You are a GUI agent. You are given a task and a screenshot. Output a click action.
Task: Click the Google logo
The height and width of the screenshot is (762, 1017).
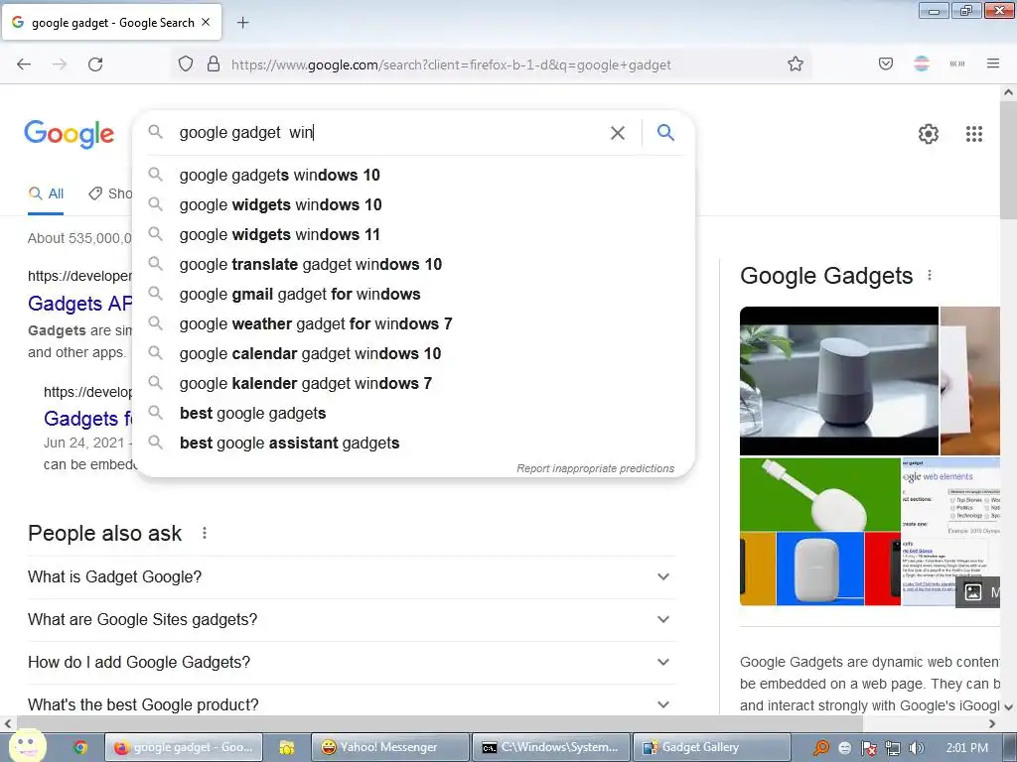pos(70,134)
